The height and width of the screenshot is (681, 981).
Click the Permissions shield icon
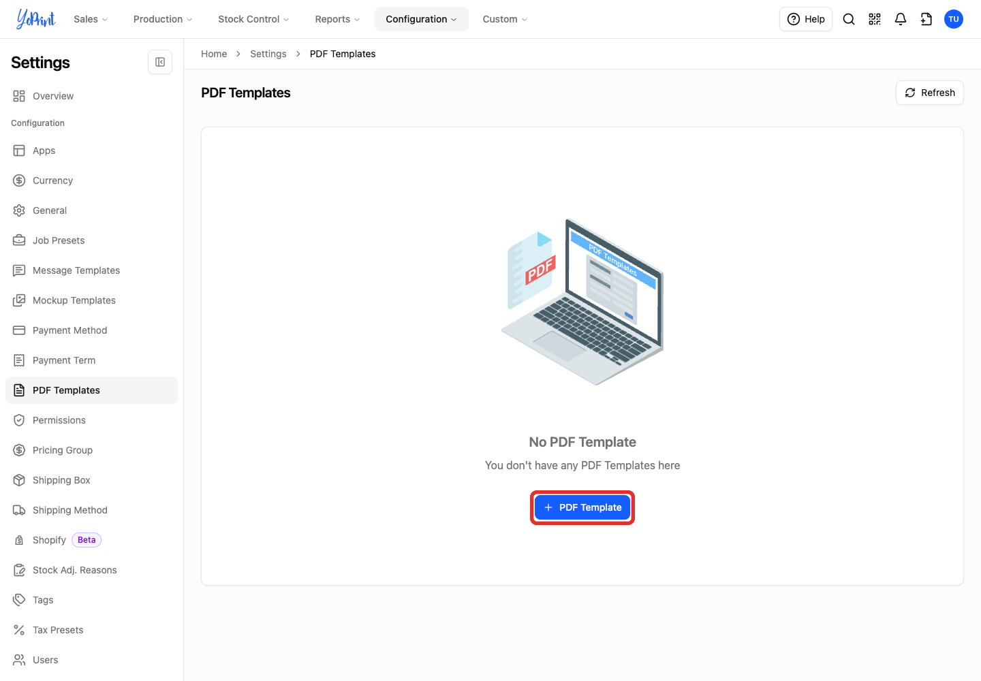coord(19,420)
